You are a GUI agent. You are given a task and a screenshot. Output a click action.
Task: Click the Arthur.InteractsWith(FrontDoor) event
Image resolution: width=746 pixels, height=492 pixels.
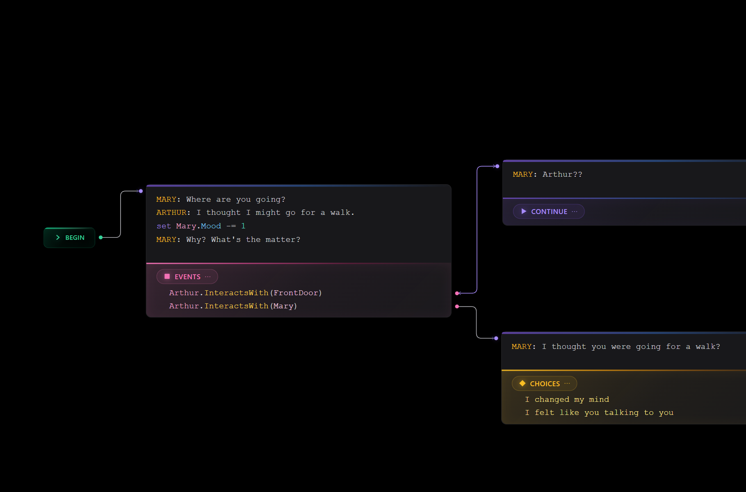(245, 293)
